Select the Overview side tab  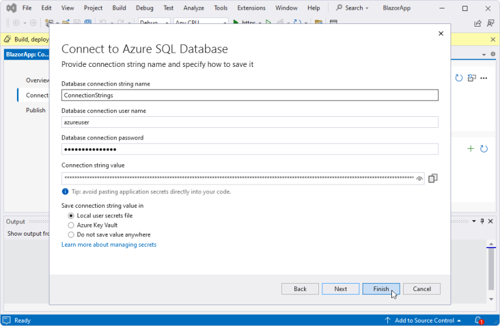click(37, 80)
